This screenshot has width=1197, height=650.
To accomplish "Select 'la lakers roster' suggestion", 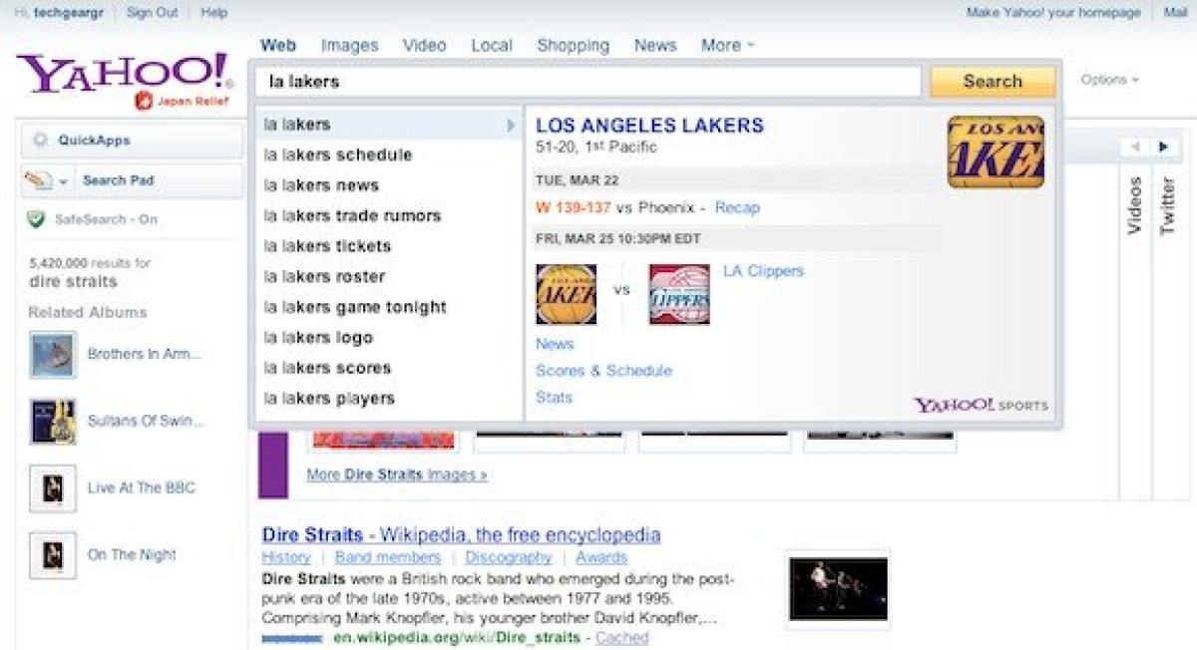I will pyautogui.click(x=388, y=276).
